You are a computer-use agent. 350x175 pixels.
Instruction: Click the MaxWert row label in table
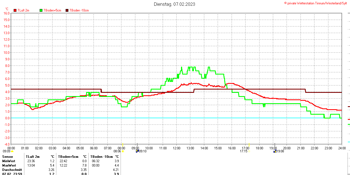9,165
